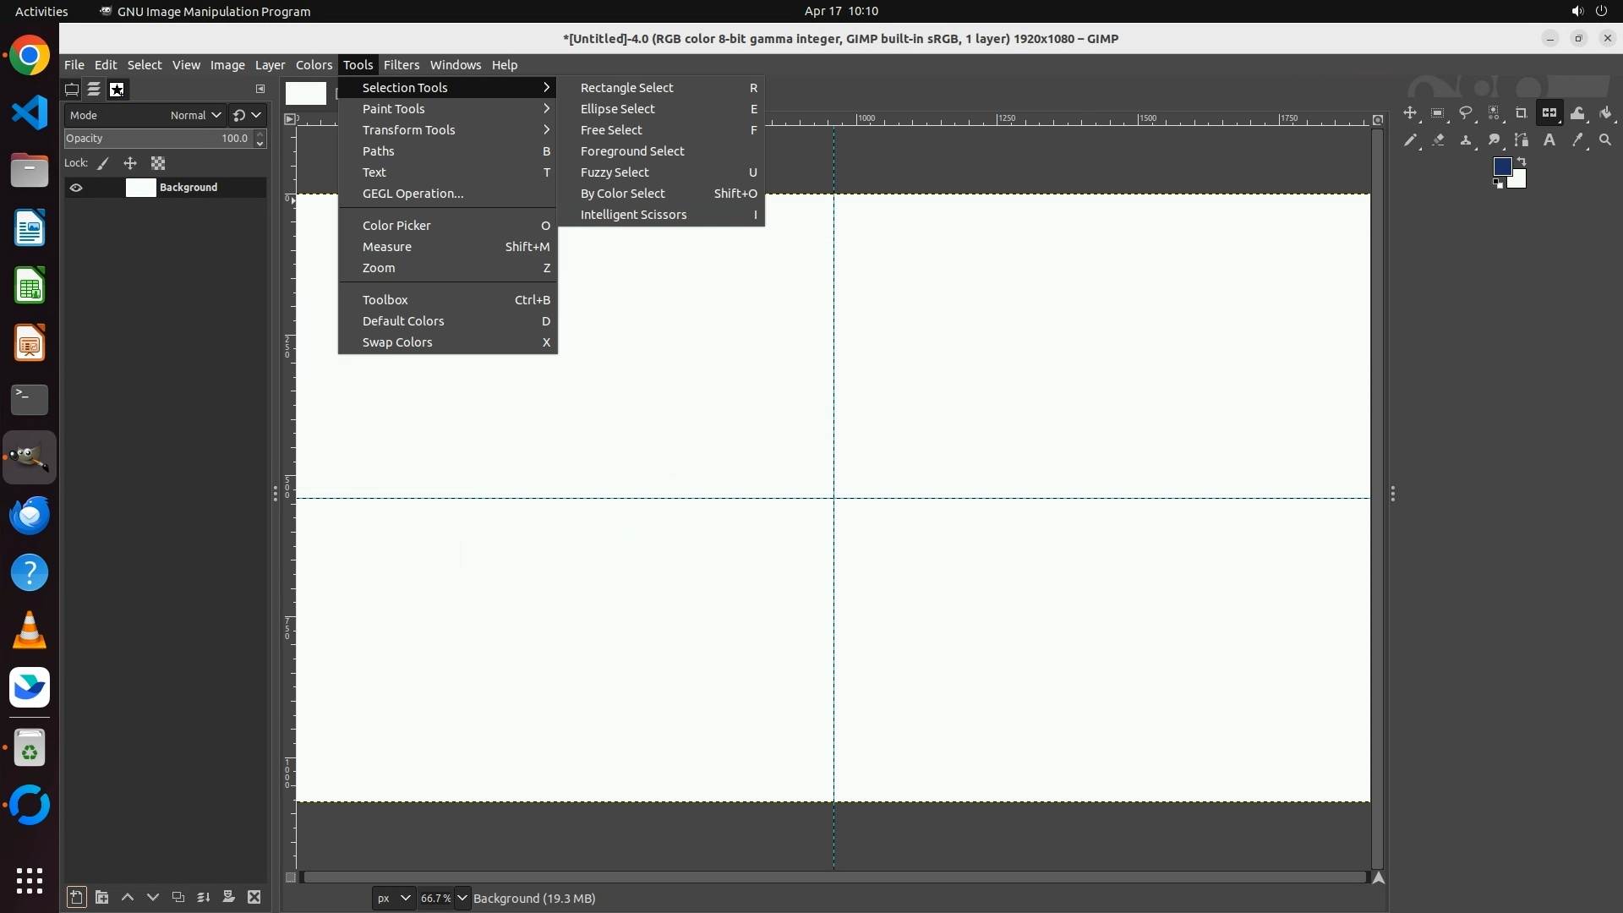The image size is (1623, 913).
Task: Select the Text tool icon in toolbox
Action: [x=1549, y=140]
